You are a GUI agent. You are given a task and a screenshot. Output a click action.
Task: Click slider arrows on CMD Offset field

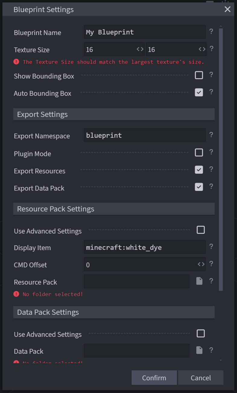pyautogui.click(x=201, y=264)
